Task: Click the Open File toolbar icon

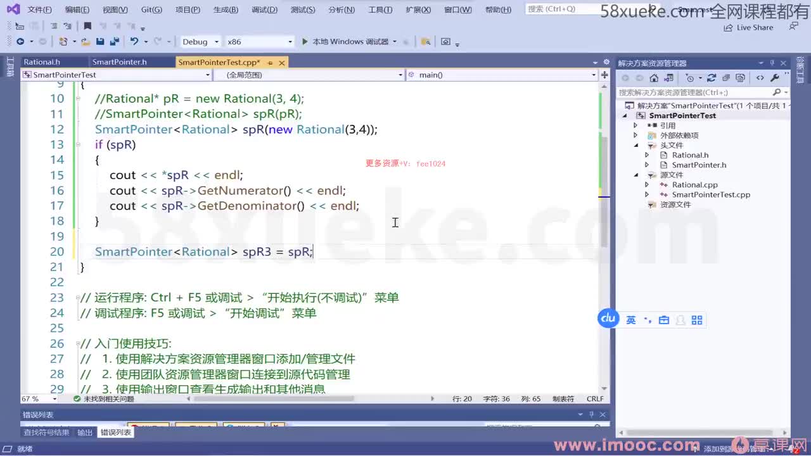Action: 86,41
